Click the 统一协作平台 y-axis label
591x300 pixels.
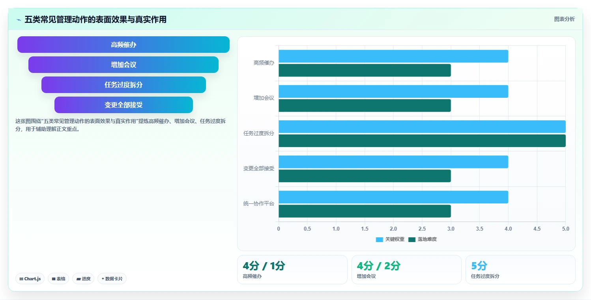point(259,204)
